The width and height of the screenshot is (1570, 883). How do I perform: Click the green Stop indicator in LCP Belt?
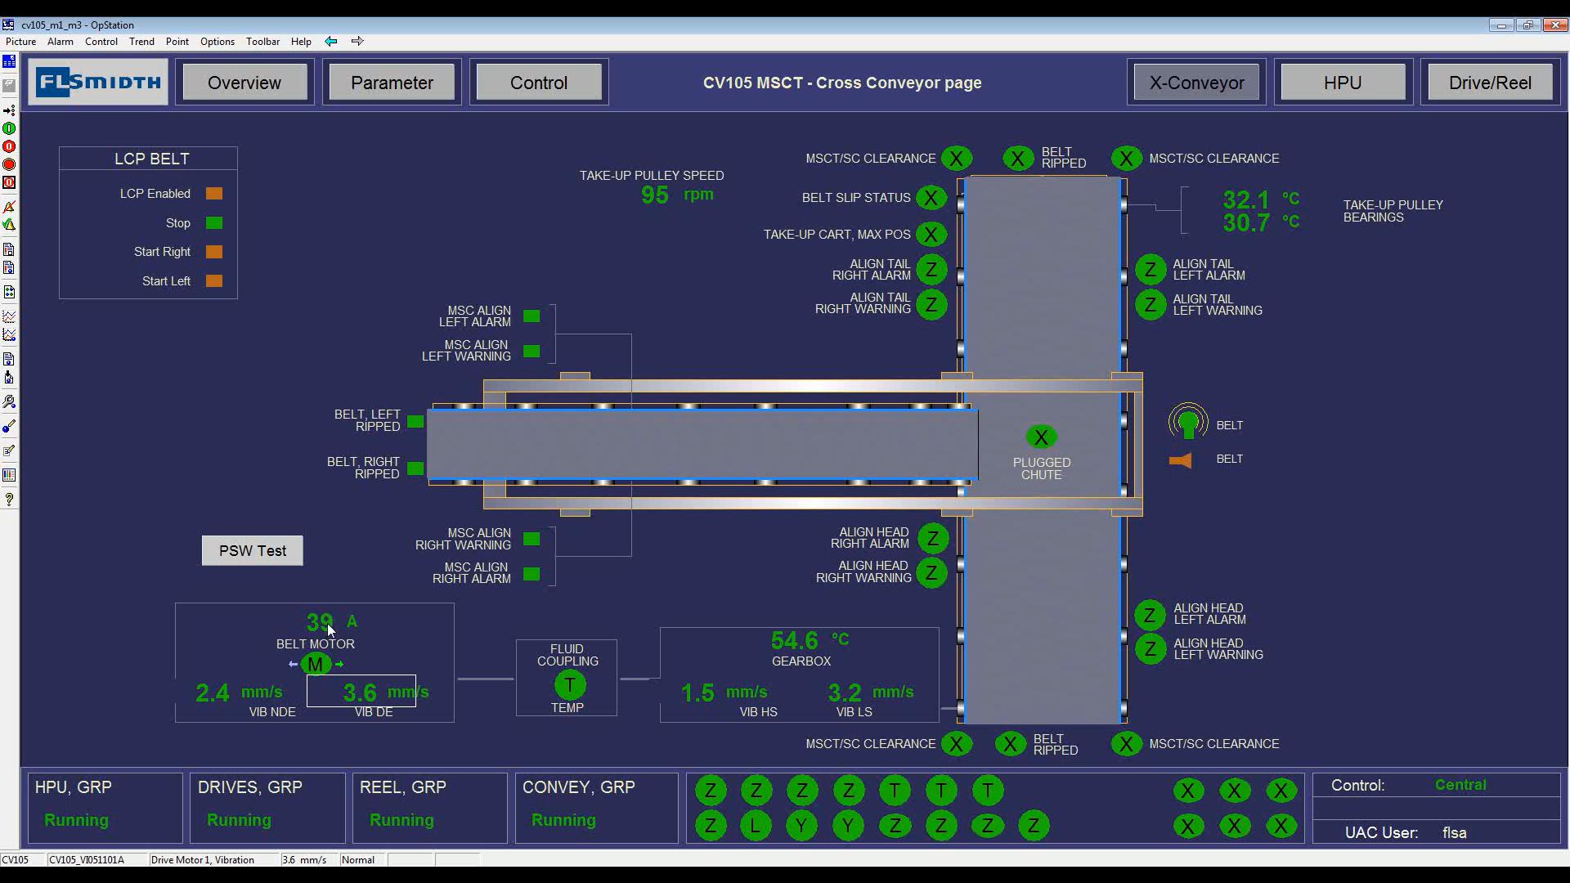[214, 223]
